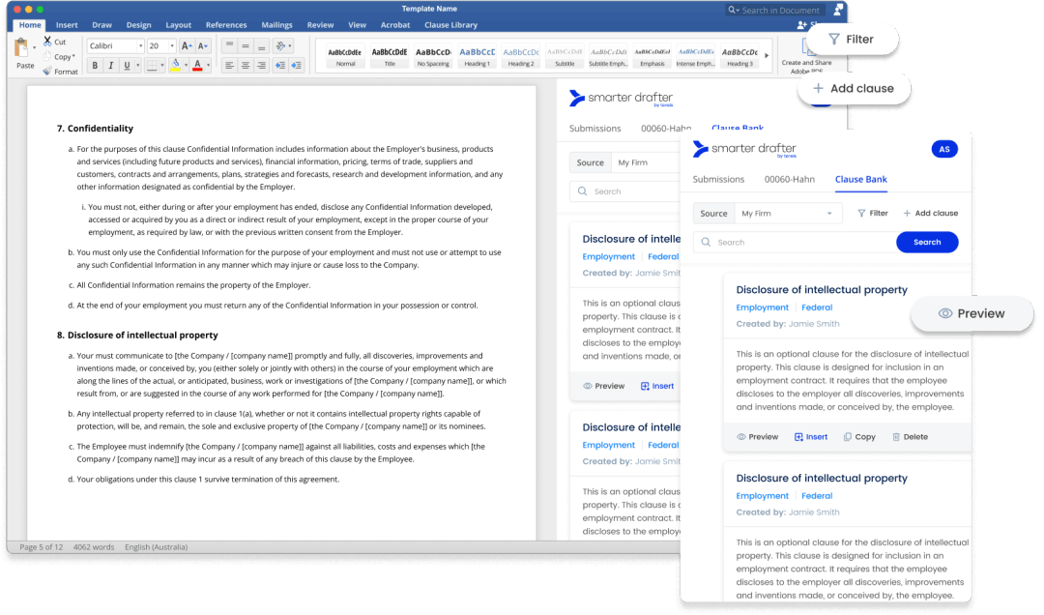Switch to the Submissions tab in front panel

click(718, 179)
